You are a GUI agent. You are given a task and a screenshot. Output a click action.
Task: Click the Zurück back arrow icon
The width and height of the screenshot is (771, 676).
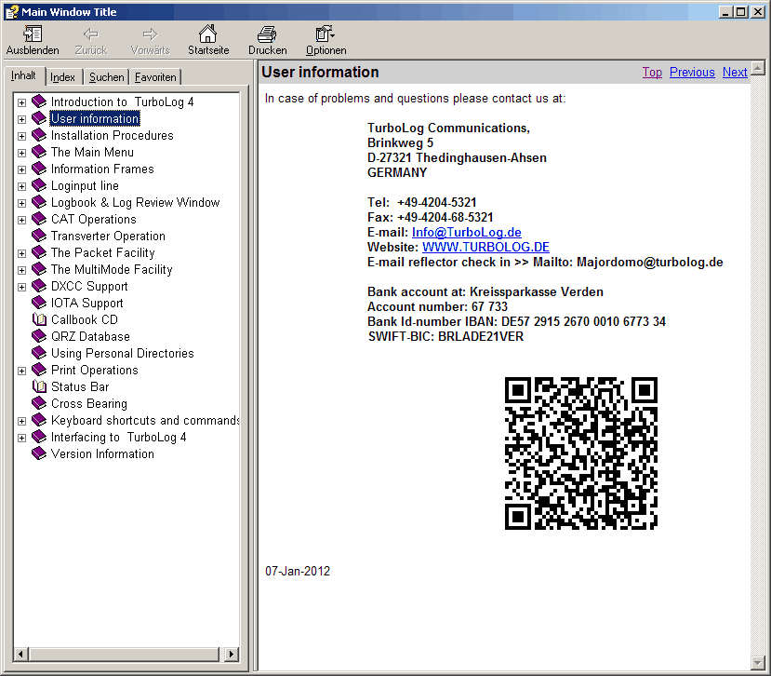click(91, 34)
